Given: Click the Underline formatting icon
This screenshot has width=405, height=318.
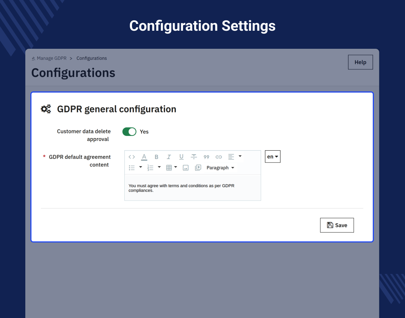Looking at the screenshot, I should click(181, 157).
